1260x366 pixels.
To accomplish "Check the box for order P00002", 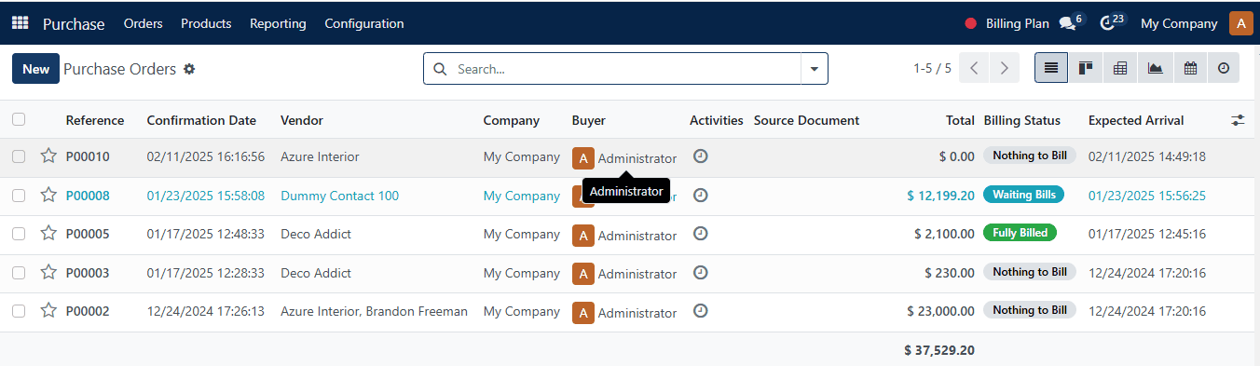I will click(19, 311).
